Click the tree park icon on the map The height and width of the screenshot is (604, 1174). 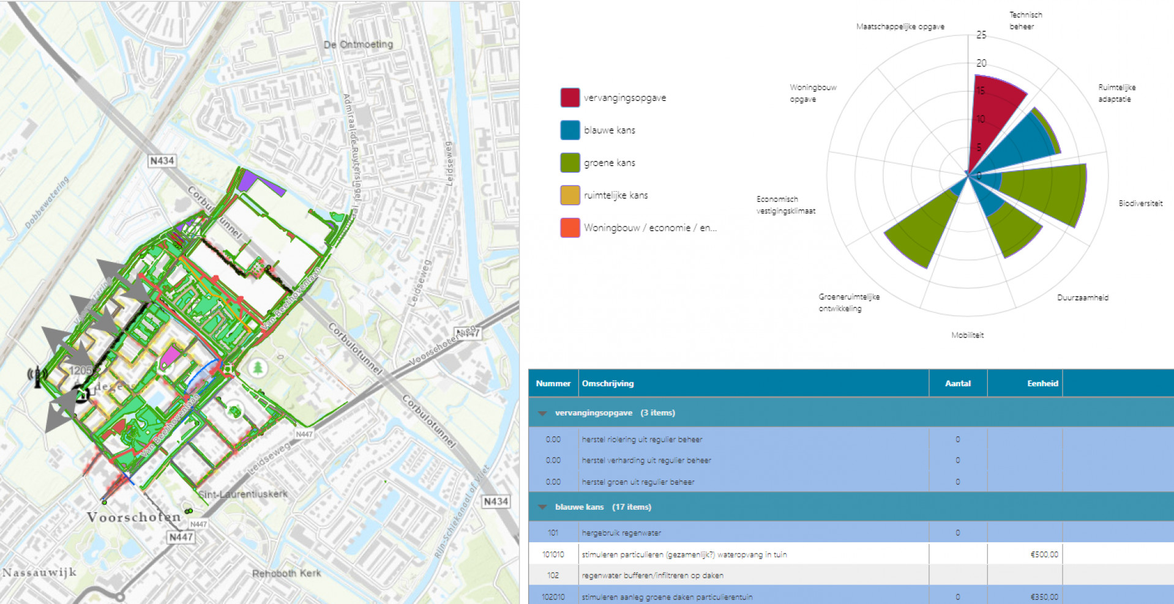258,368
